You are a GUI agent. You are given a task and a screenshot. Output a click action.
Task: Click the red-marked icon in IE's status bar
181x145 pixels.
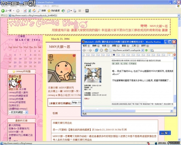(x=148, y=143)
